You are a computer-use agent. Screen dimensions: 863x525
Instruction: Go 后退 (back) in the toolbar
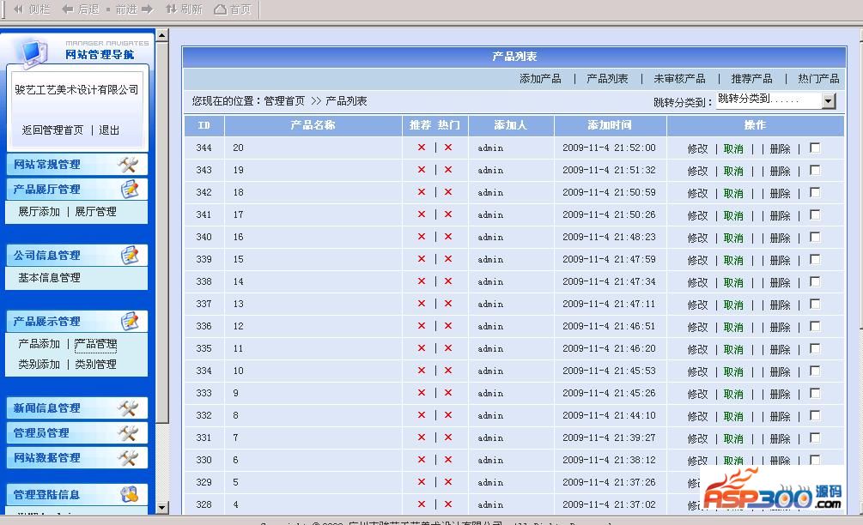click(81, 9)
